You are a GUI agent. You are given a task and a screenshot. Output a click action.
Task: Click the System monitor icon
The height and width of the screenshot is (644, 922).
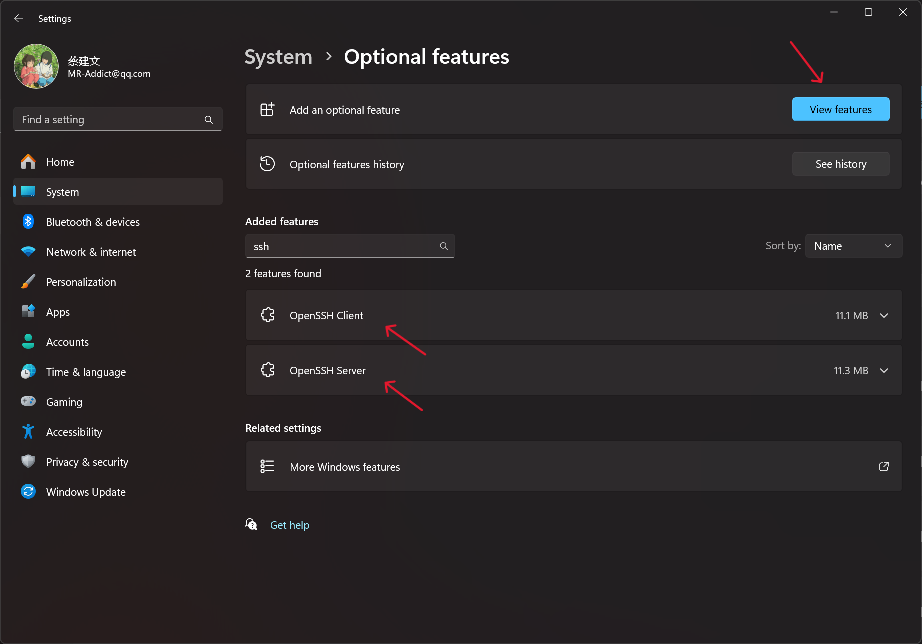tap(28, 191)
